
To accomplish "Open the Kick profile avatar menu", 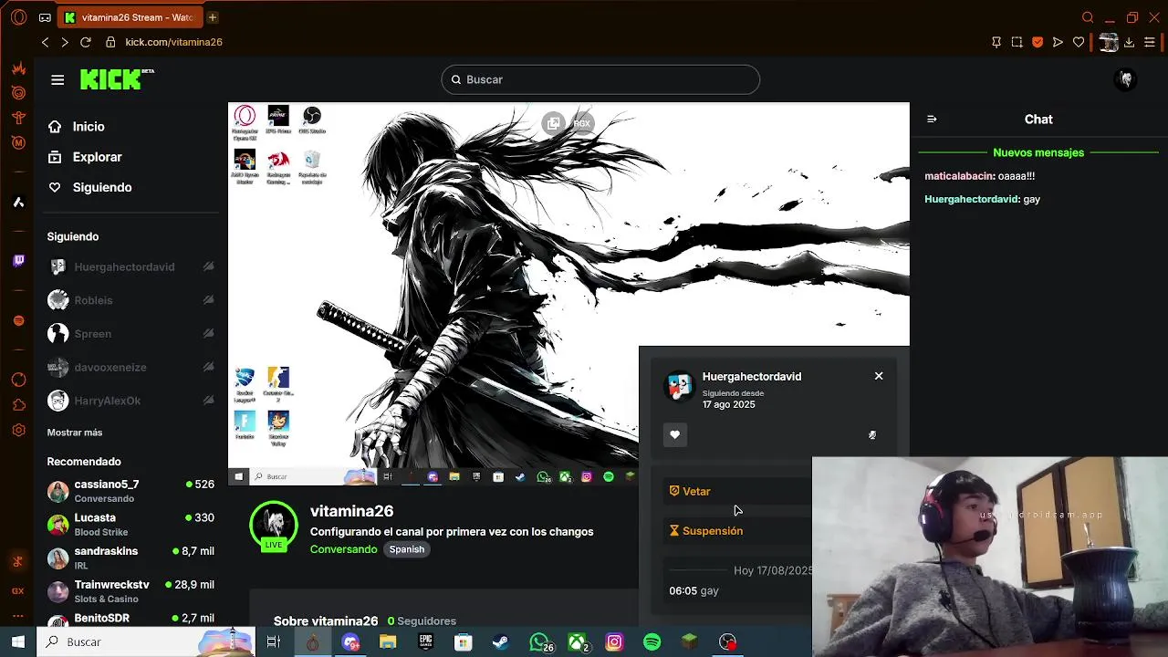I will coord(1125,79).
